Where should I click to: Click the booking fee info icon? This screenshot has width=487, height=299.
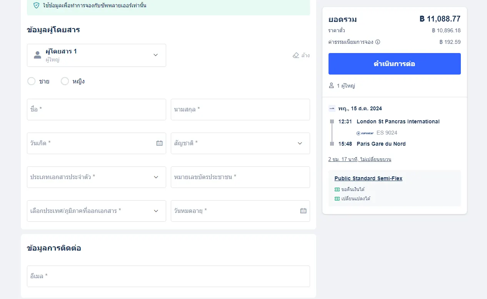378,42
